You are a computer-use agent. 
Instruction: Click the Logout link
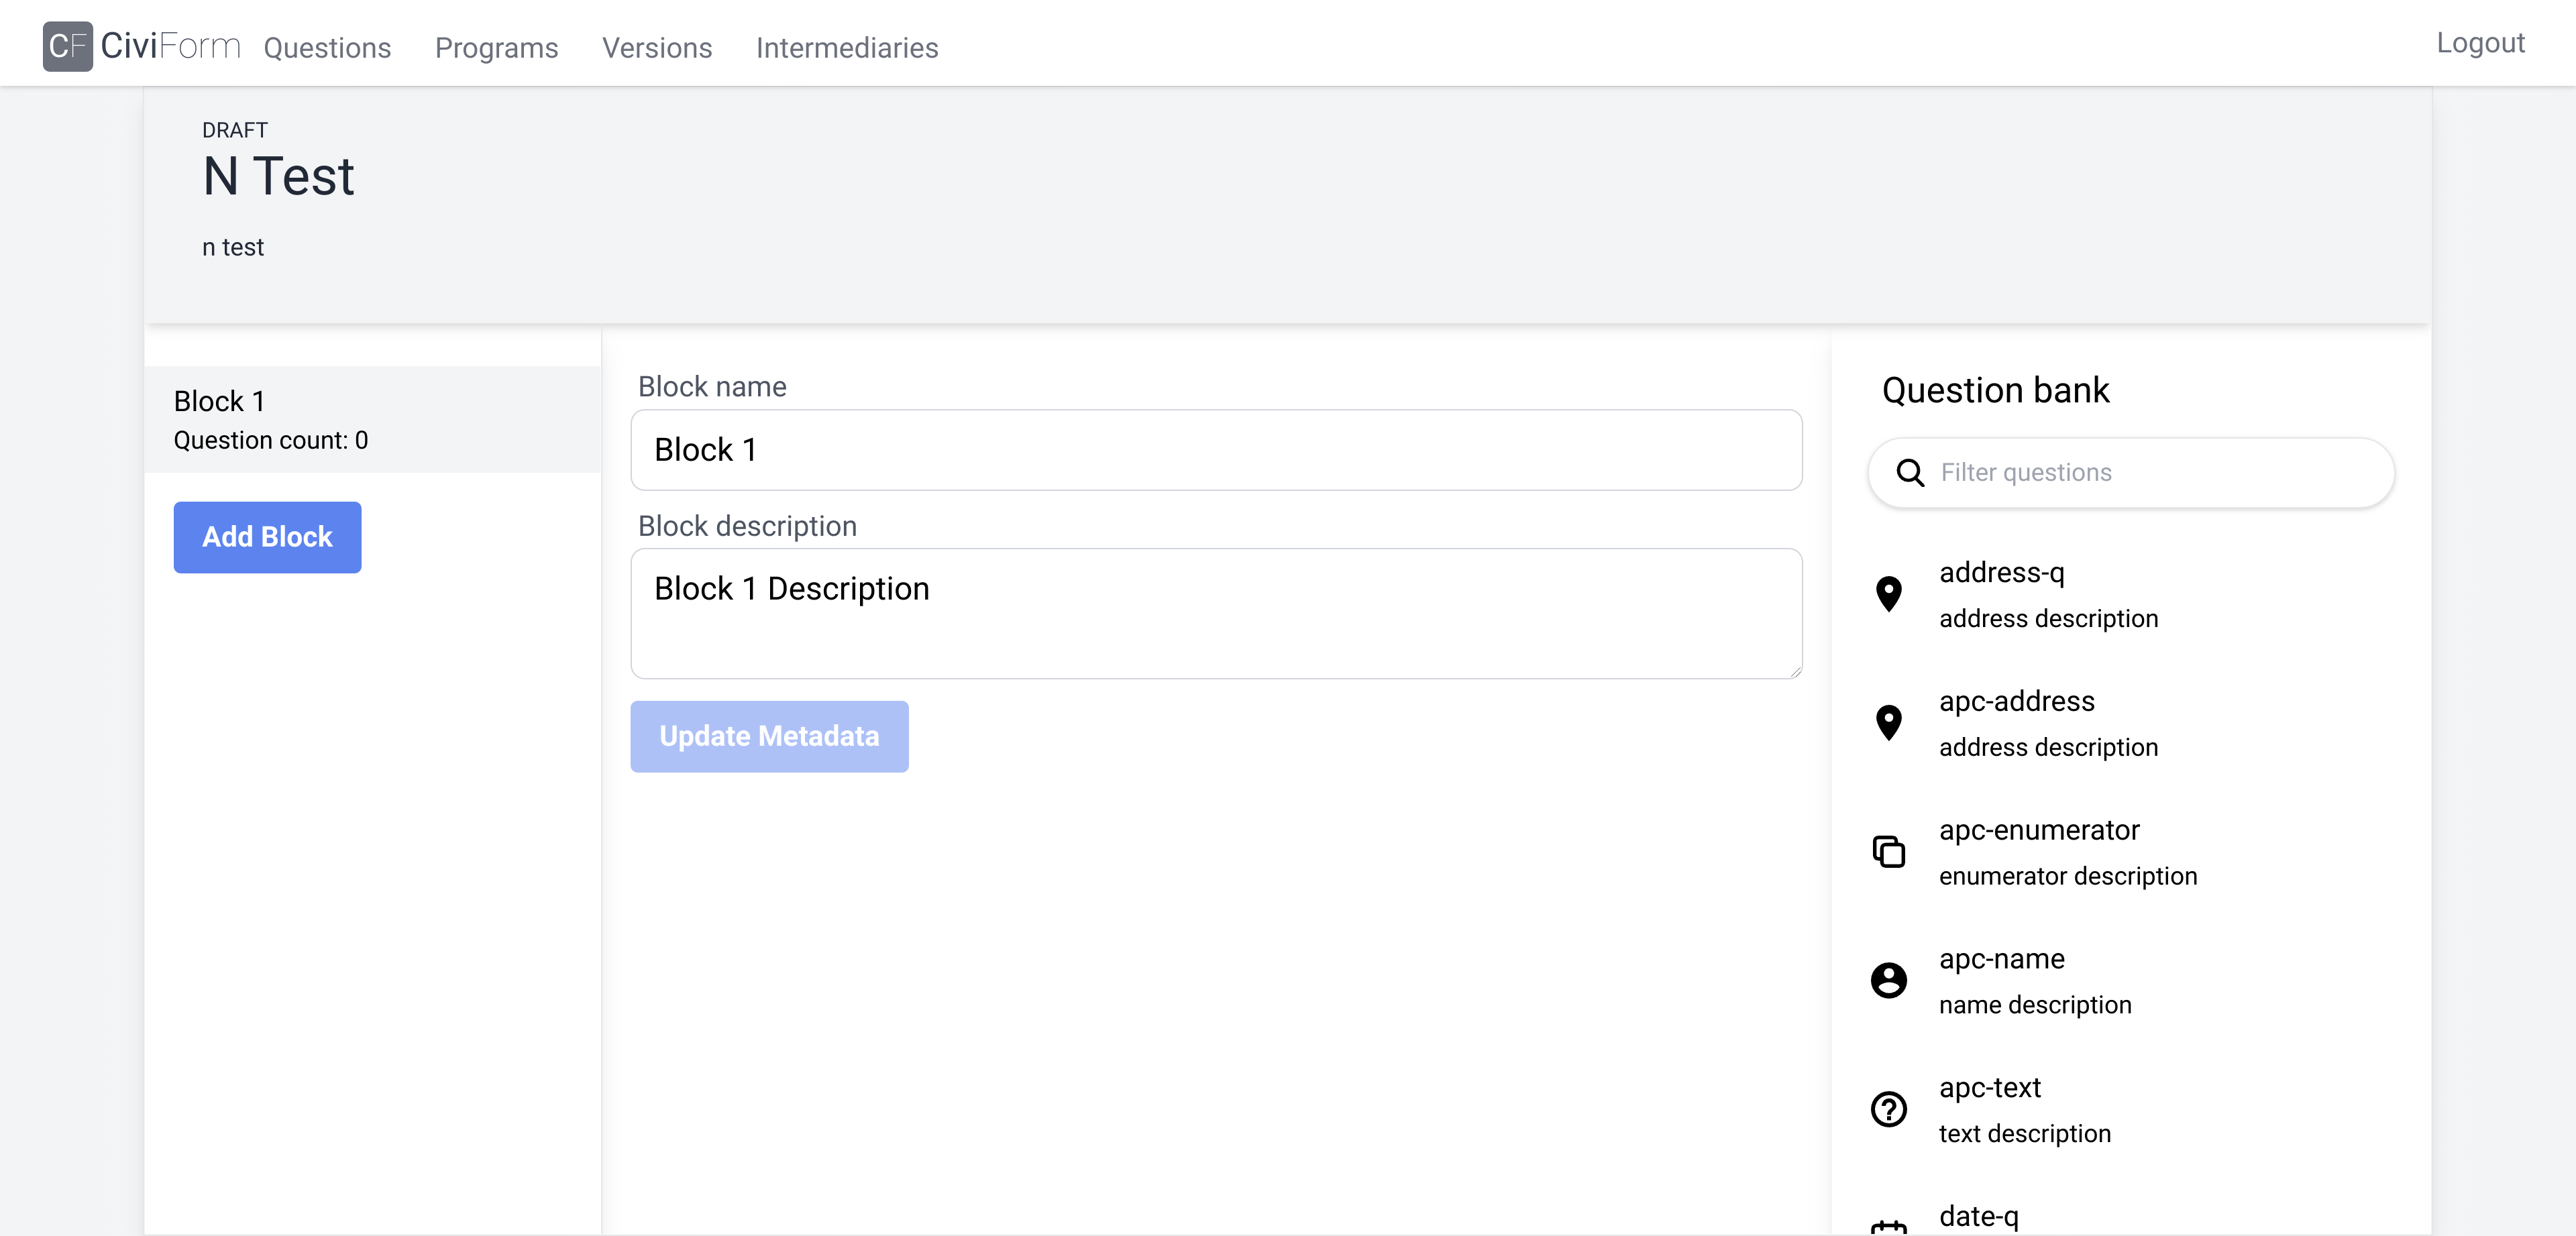click(2480, 42)
